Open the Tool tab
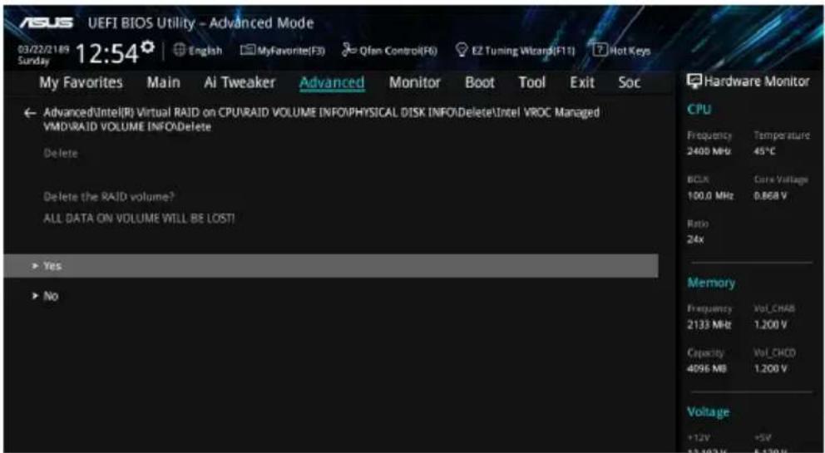Image resolution: width=825 pixels, height=453 pixels. (x=532, y=82)
